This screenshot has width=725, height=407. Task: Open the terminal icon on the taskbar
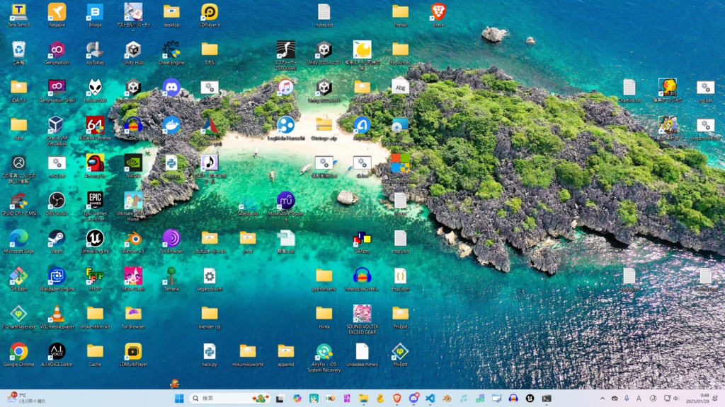click(547, 399)
